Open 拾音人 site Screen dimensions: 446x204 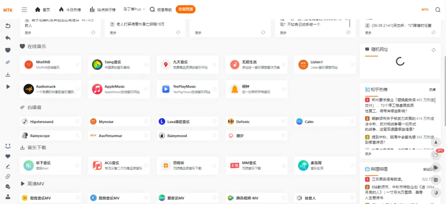(x=325, y=198)
